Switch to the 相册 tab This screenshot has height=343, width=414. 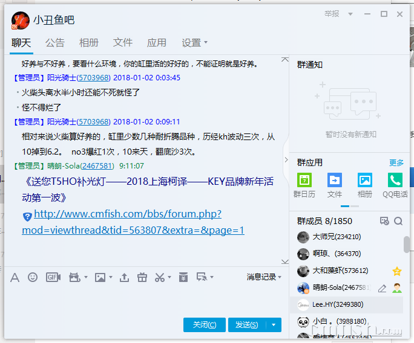tap(89, 42)
